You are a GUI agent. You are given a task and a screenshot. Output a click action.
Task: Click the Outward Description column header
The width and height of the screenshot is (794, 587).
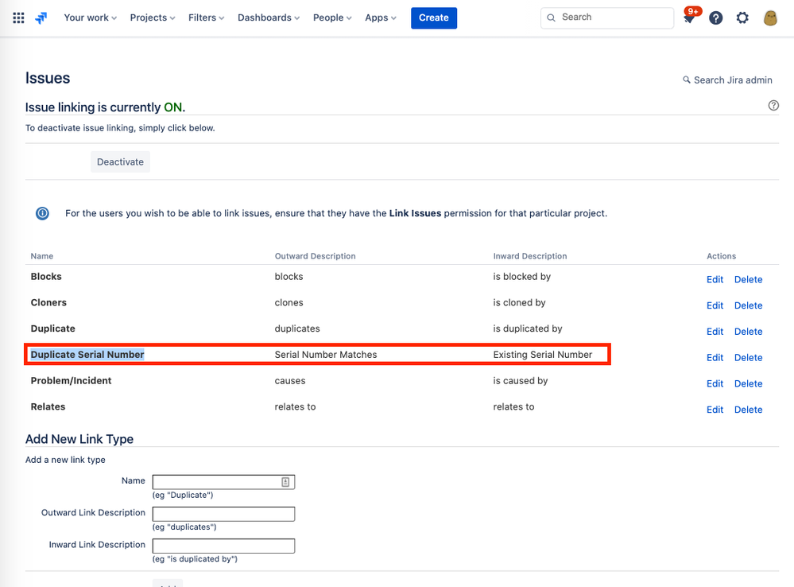(x=315, y=256)
